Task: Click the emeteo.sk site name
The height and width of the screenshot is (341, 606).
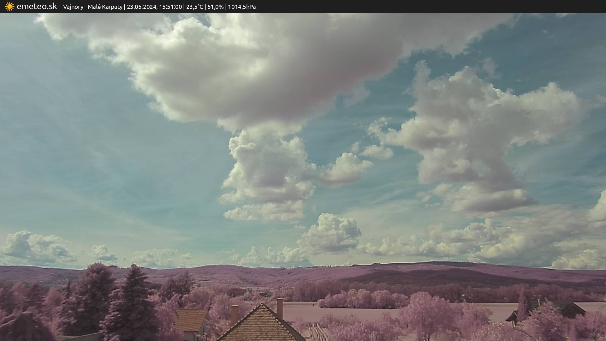Action: click(37, 7)
